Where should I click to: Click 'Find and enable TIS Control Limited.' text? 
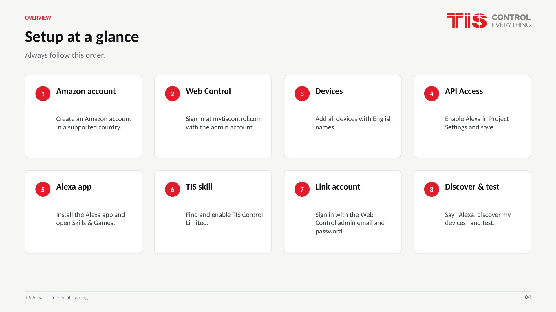(x=224, y=219)
